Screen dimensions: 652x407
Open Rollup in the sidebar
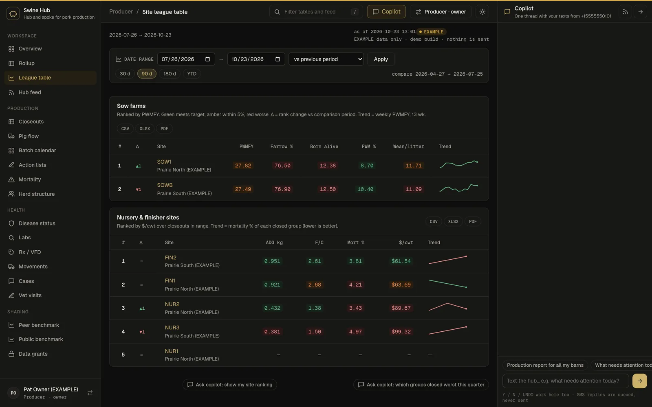point(51,63)
